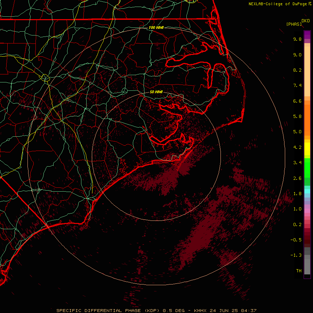Click the 50 NMI range ring label
The height and width of the screenshot is (313, 313).
coord(156,92)
